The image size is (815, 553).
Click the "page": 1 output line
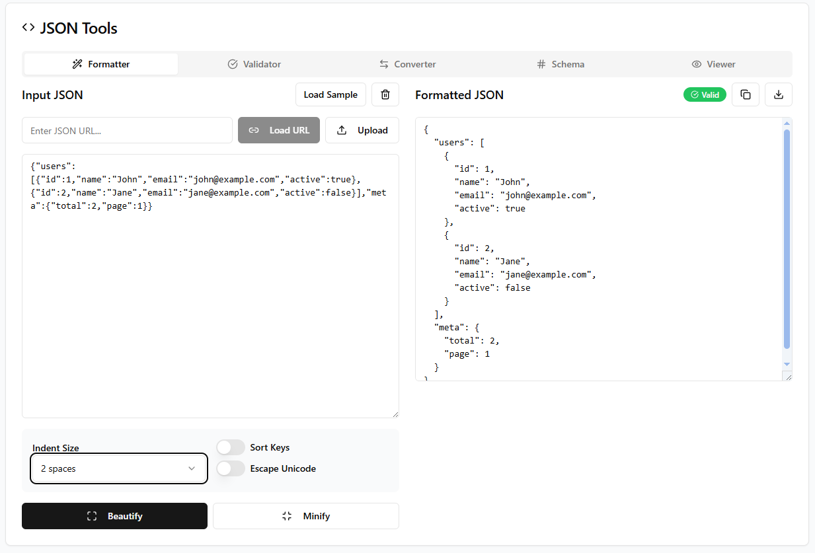tap(467, 353)
